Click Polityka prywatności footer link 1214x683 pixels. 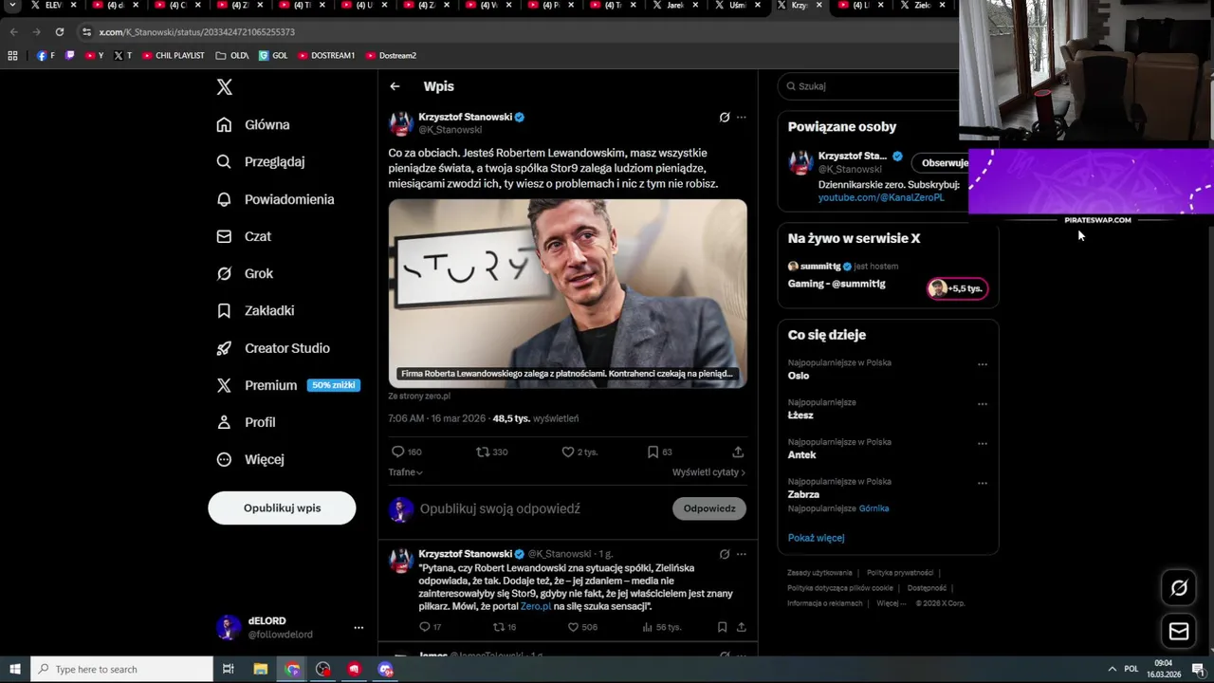pos(899,573)
